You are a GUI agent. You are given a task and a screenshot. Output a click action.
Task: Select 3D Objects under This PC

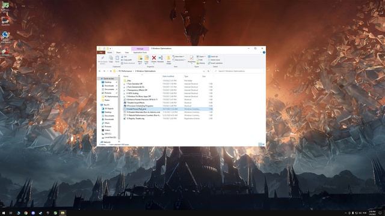(x=109, y=109)
